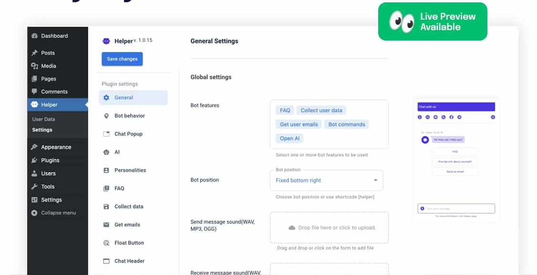Expand the Bot position dropdown arrow
The width and height of the screenshot is (537, 275).
pyautogui.click(x=375, y=180)
